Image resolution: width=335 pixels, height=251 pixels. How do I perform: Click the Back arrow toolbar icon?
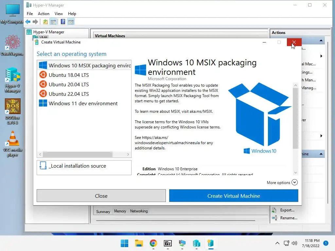pyautogui.click(x=28, y=22)
